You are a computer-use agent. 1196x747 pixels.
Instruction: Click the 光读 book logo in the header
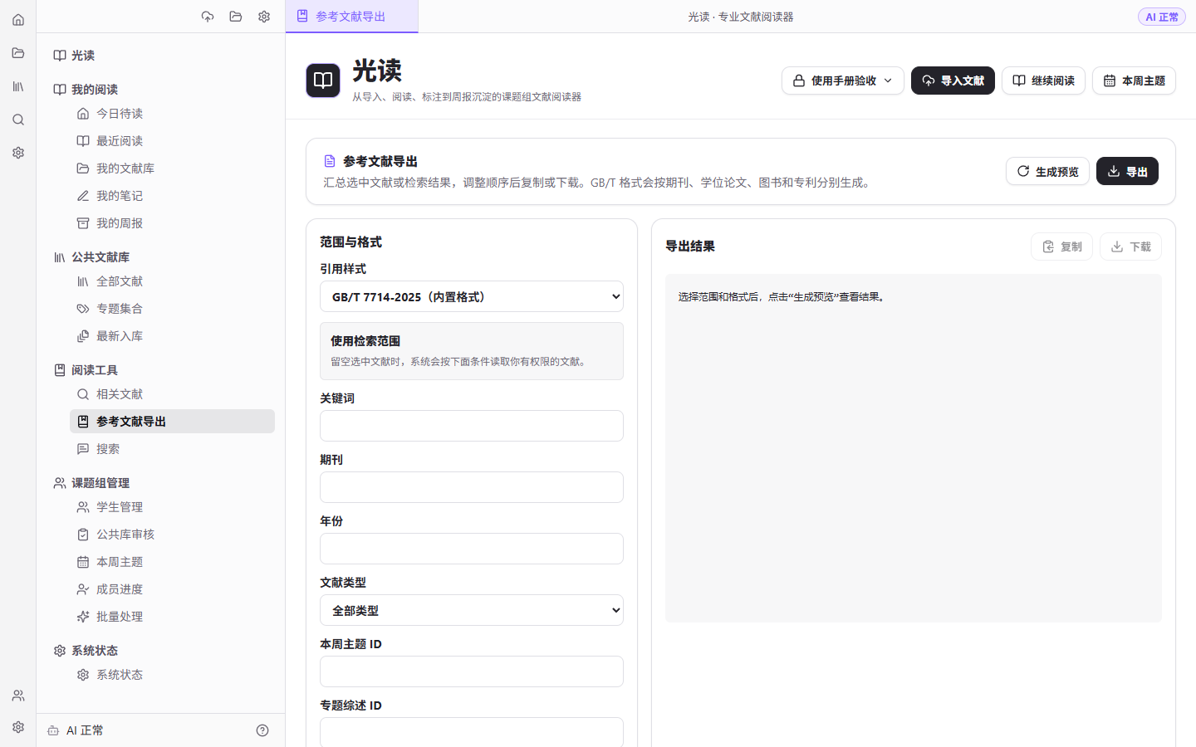point(323,81)
